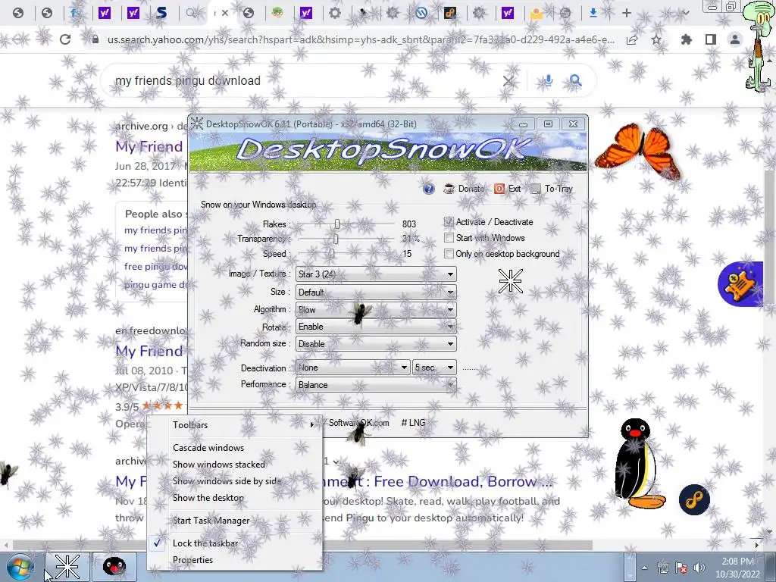The height and width of the screenshot is (582, 776).
Task: Toggle Lock the taskbar menu item
Action: click(x=205, y=543)
